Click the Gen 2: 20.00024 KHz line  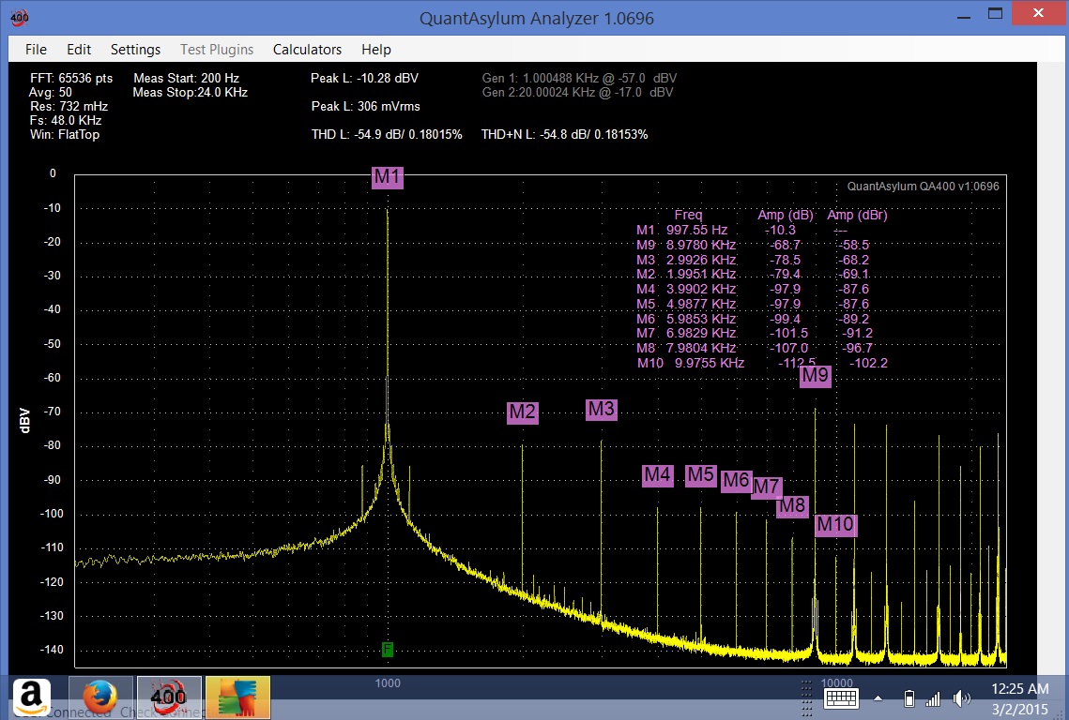click(577, 93)
